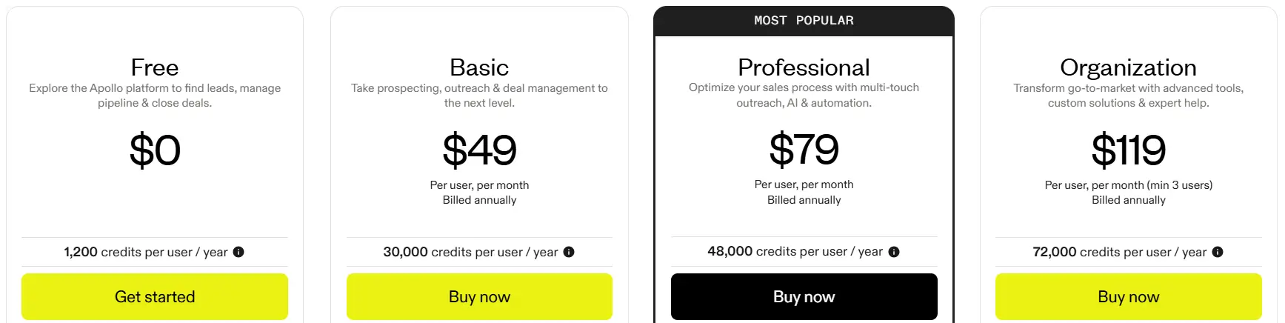This screenshot has width=1285, height=323.
Task: Buy the Basic plan now
Action: (x=479, y=296)
